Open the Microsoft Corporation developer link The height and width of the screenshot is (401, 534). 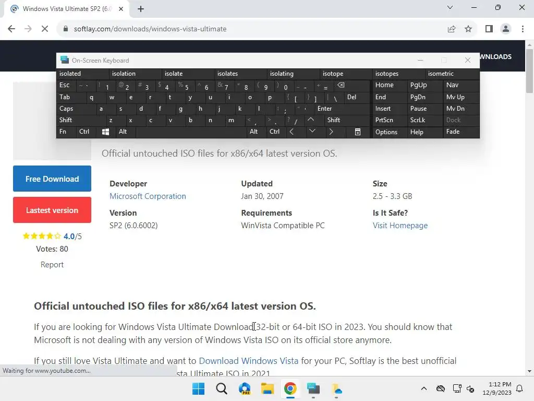(148, 196)
